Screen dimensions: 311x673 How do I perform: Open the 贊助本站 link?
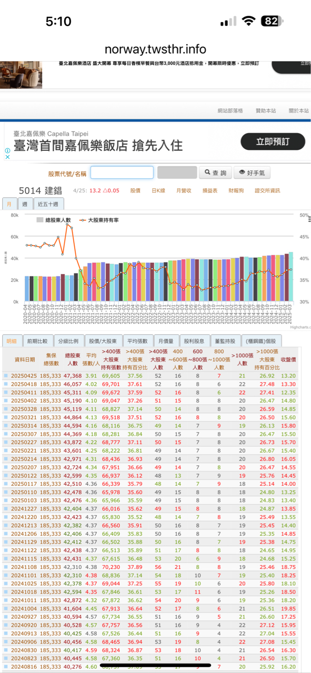click(266, 110)
